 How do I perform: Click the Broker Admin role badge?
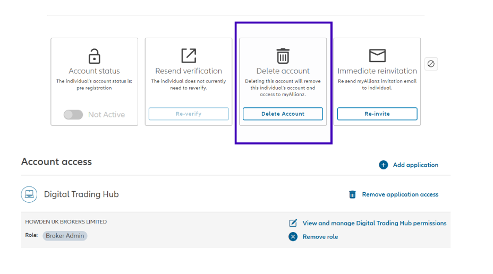(x=65, y=236)
